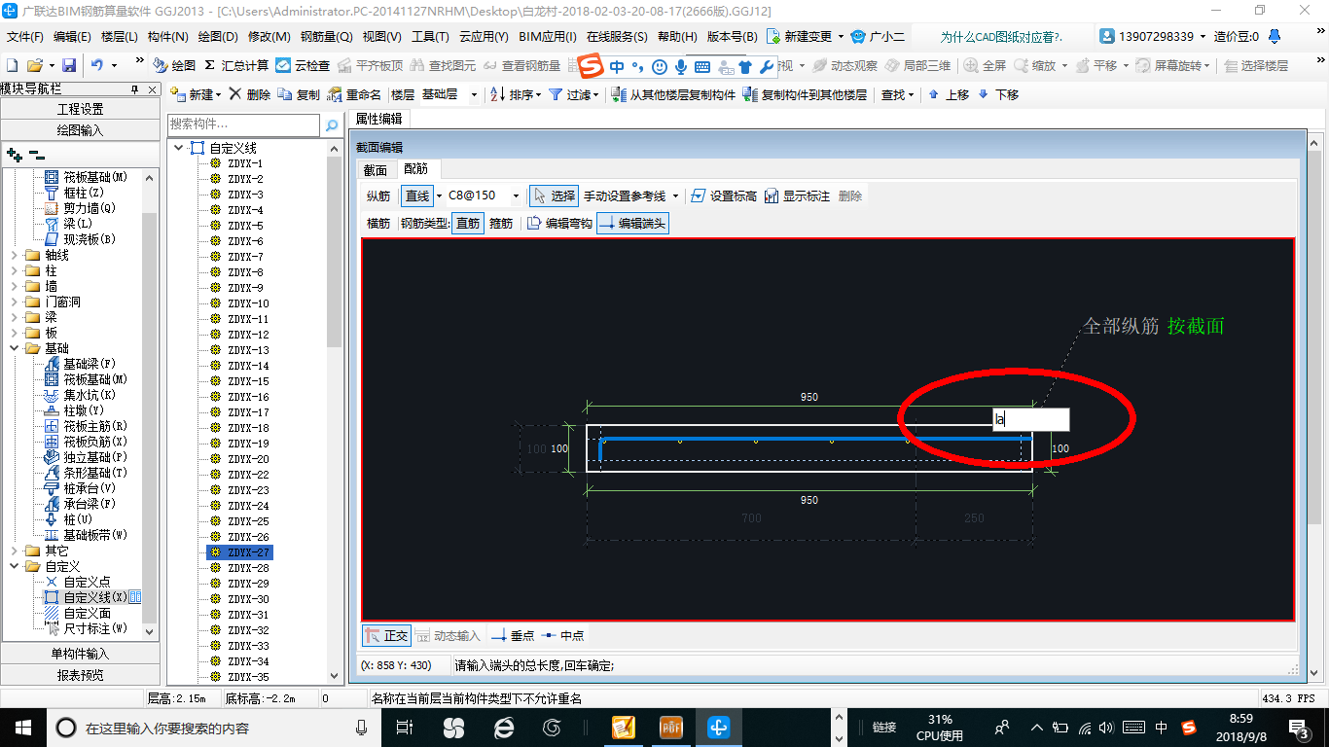Click 编辑弯钩 icon
Screen dimensions: 1329x747
(x=534, y=223)
